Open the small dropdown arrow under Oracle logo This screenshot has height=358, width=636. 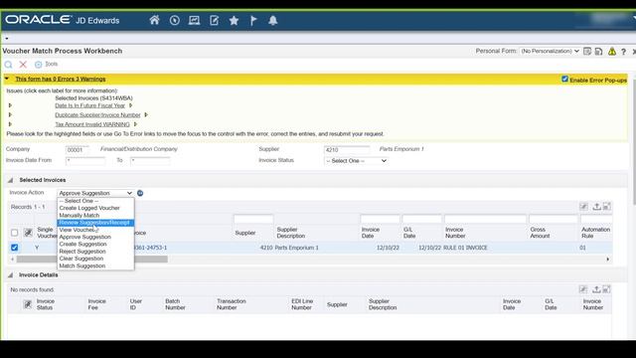pos(7,39)
